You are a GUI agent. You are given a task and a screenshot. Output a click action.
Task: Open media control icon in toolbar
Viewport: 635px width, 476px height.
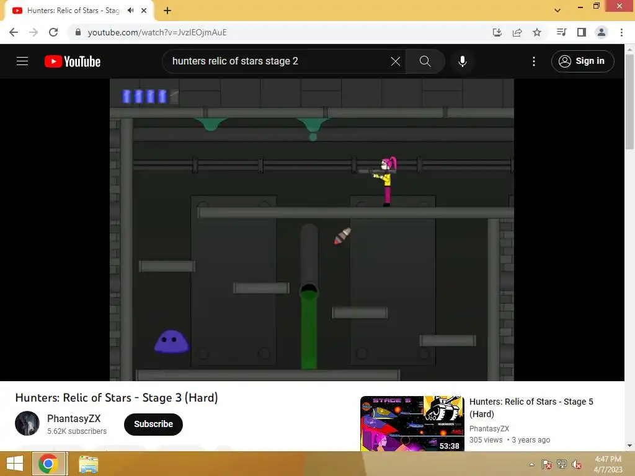point(561,32)
